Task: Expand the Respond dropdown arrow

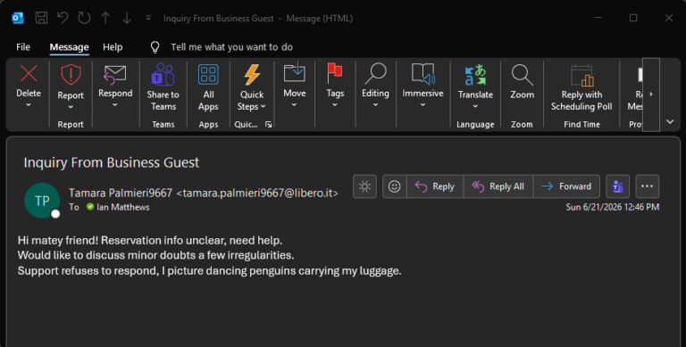Action: pos(115,105)
